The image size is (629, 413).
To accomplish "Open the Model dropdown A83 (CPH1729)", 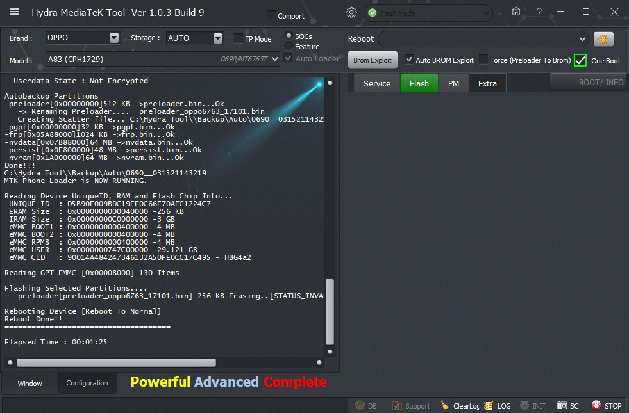I will [x=162, y=59].
